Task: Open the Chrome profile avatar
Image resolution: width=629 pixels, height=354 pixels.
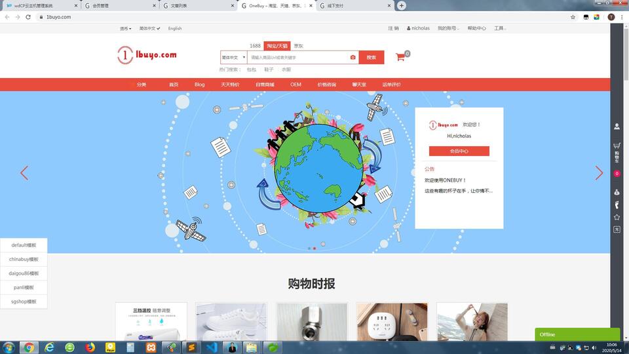Action: click(x=611, y=17)
